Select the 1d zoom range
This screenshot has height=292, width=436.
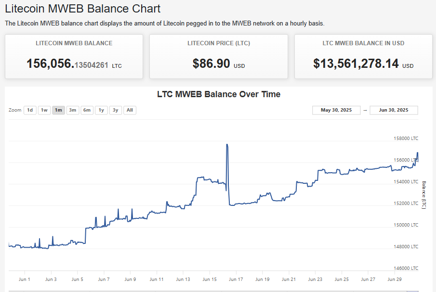(x=30, y=110)
